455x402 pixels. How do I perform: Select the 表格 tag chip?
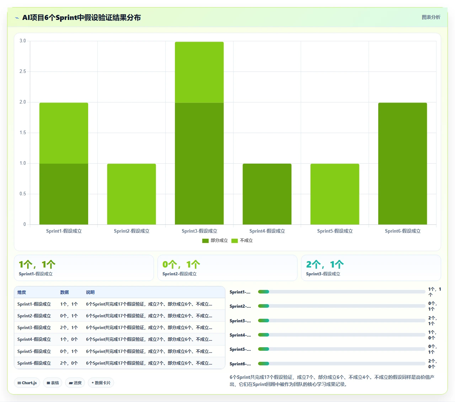tap(53, 383)
